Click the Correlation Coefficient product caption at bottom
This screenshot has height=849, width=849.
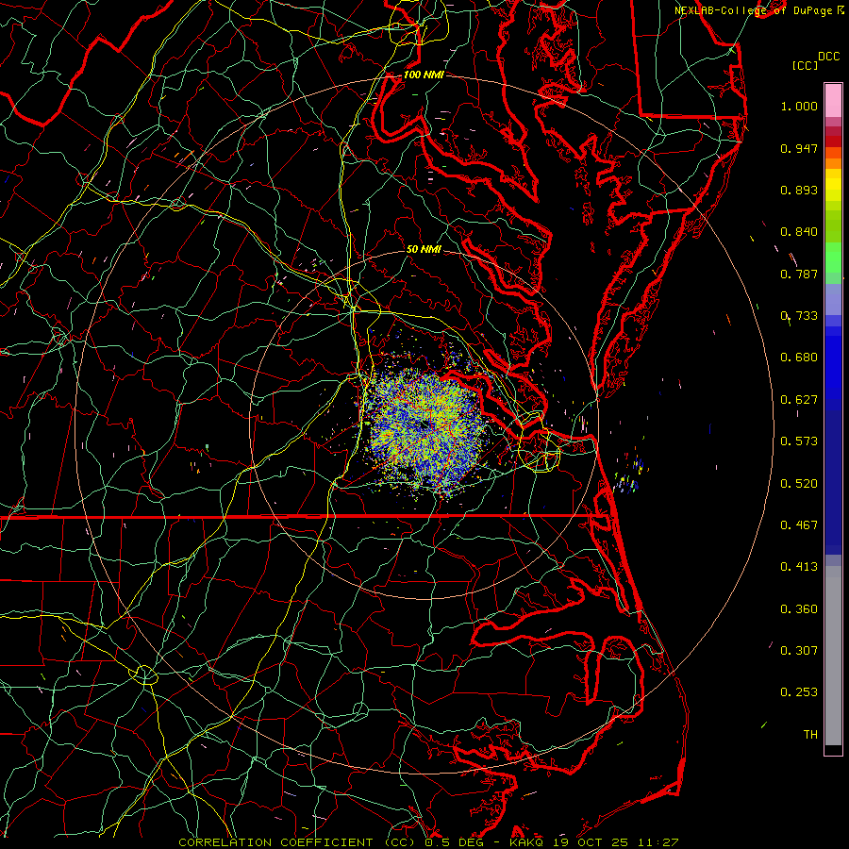click(428, 842)
